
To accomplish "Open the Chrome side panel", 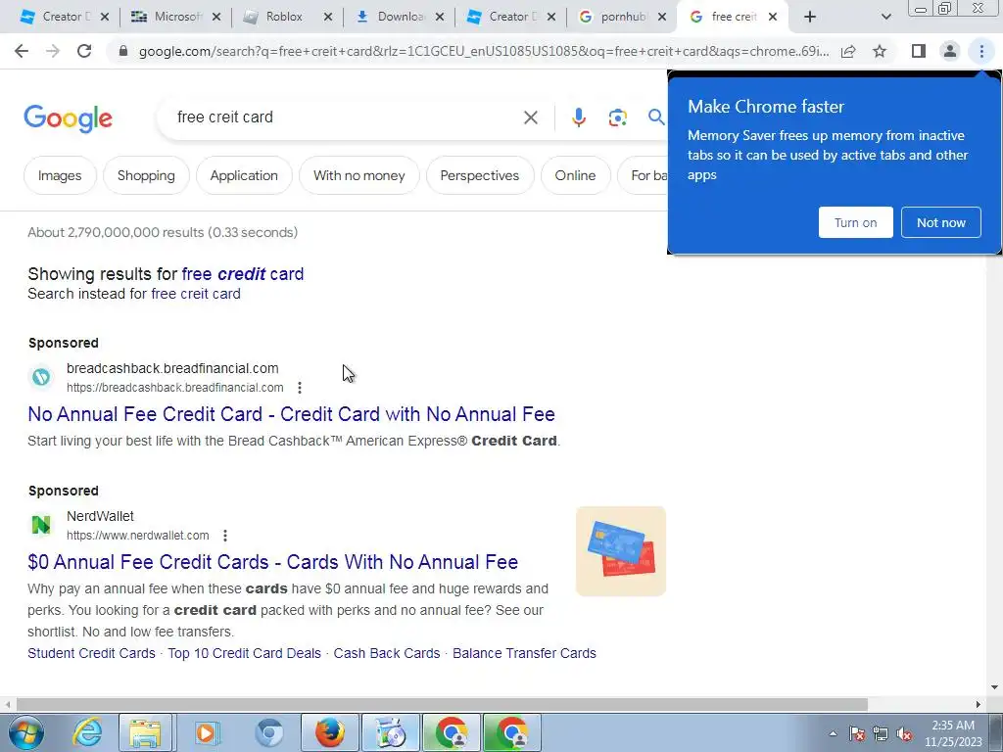I will pos(919,51).
